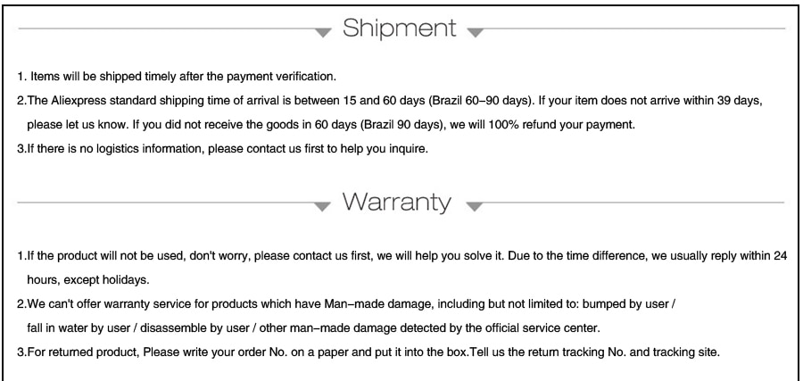Click the Shipment section heading
This screenshot has width=803, height=381.
(x=399, y=28)
